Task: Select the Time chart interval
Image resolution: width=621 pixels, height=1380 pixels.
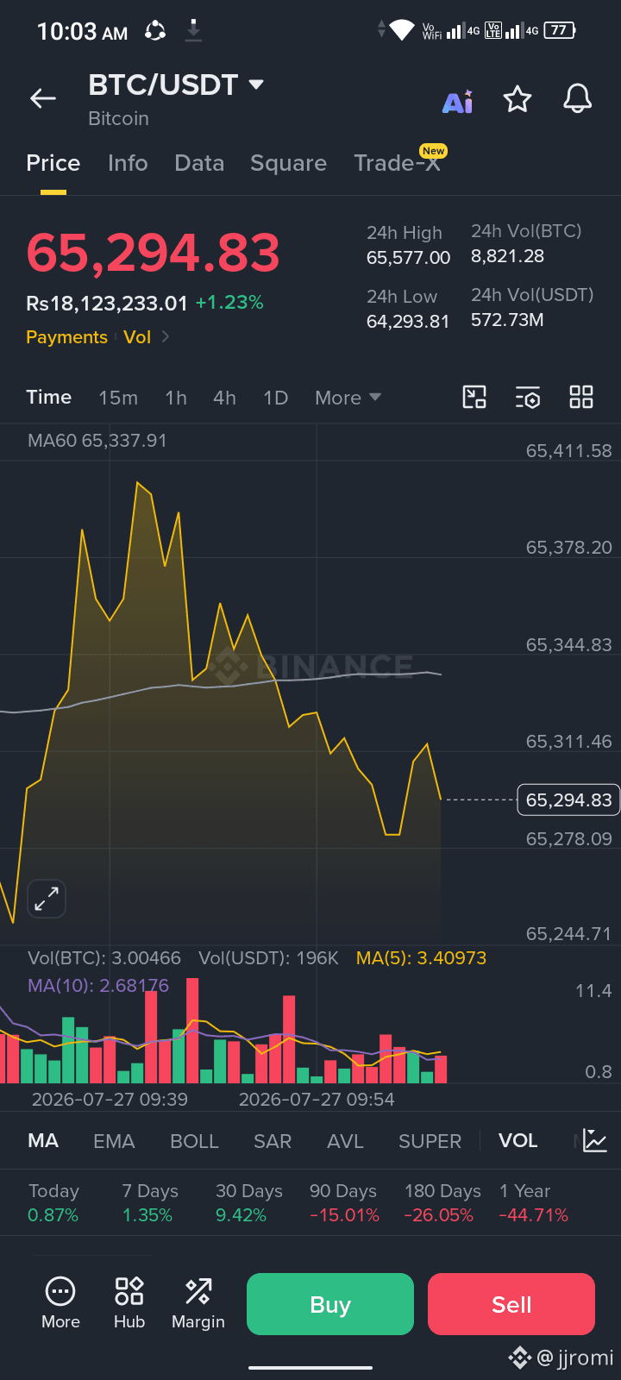Action: pyautogui.click(x=49, y=397)
